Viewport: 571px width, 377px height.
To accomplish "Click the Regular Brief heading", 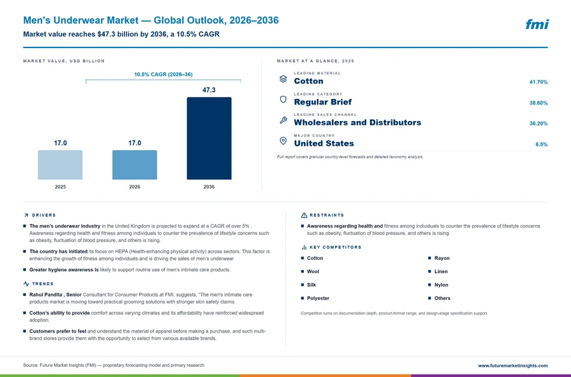I will [323, 102].
